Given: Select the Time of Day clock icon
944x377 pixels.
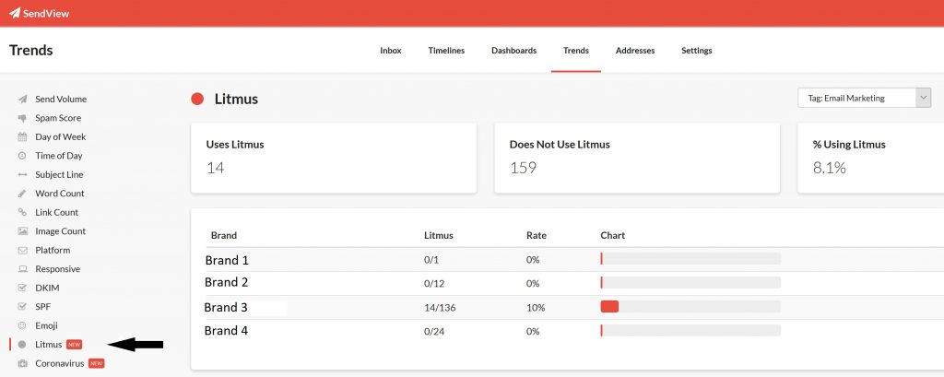Looking at the screenshot, I should click(x=22, y=156).
